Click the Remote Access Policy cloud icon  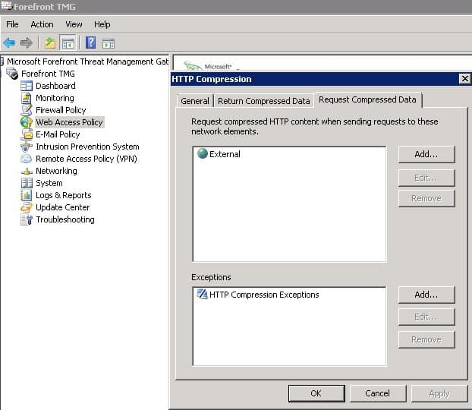coord(27,159)
